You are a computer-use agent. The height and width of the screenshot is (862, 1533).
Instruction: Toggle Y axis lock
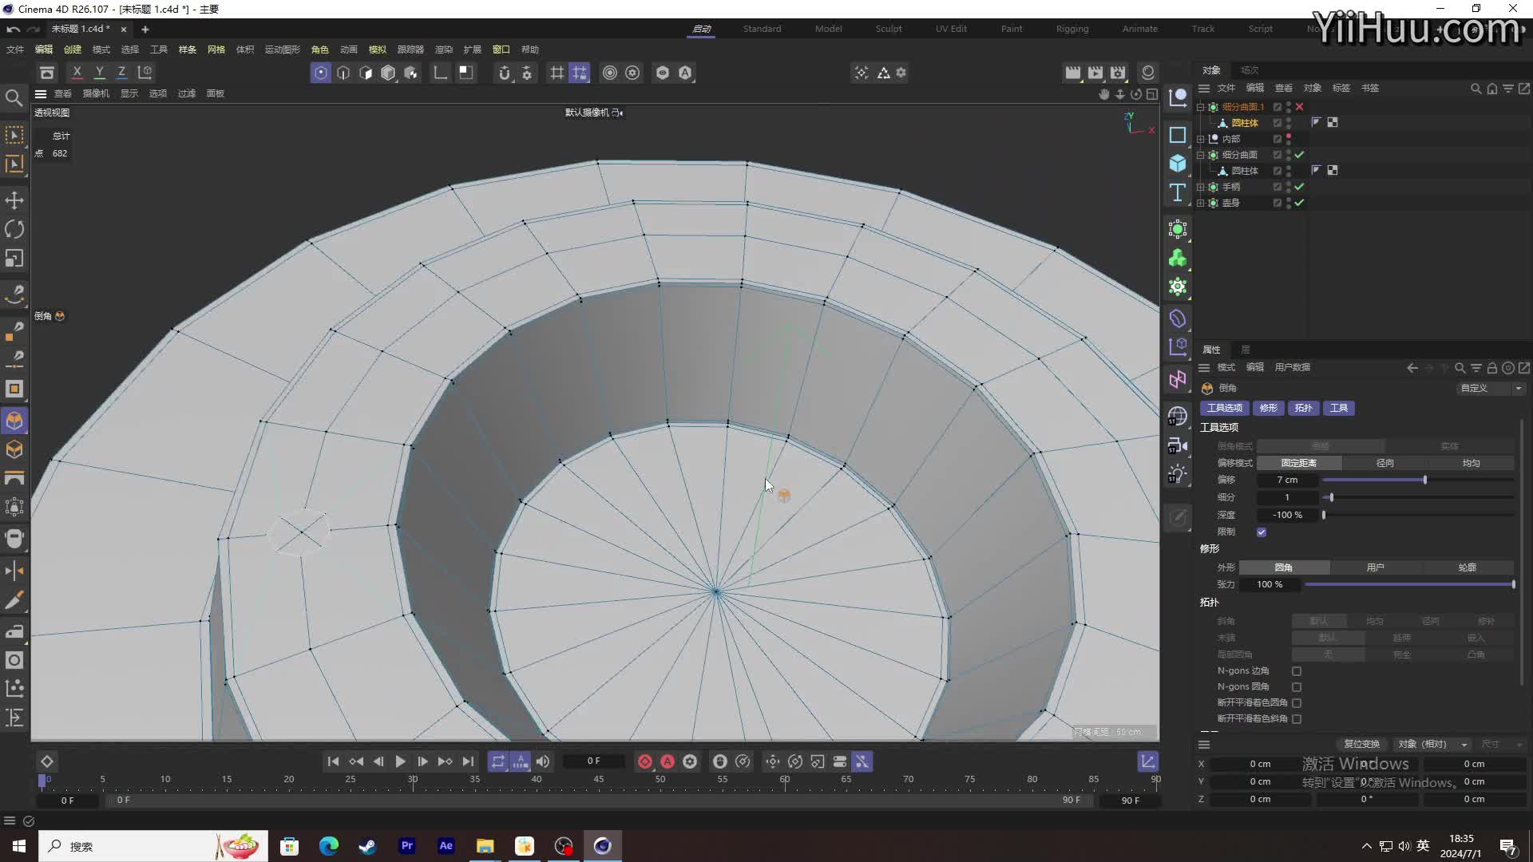99,73
